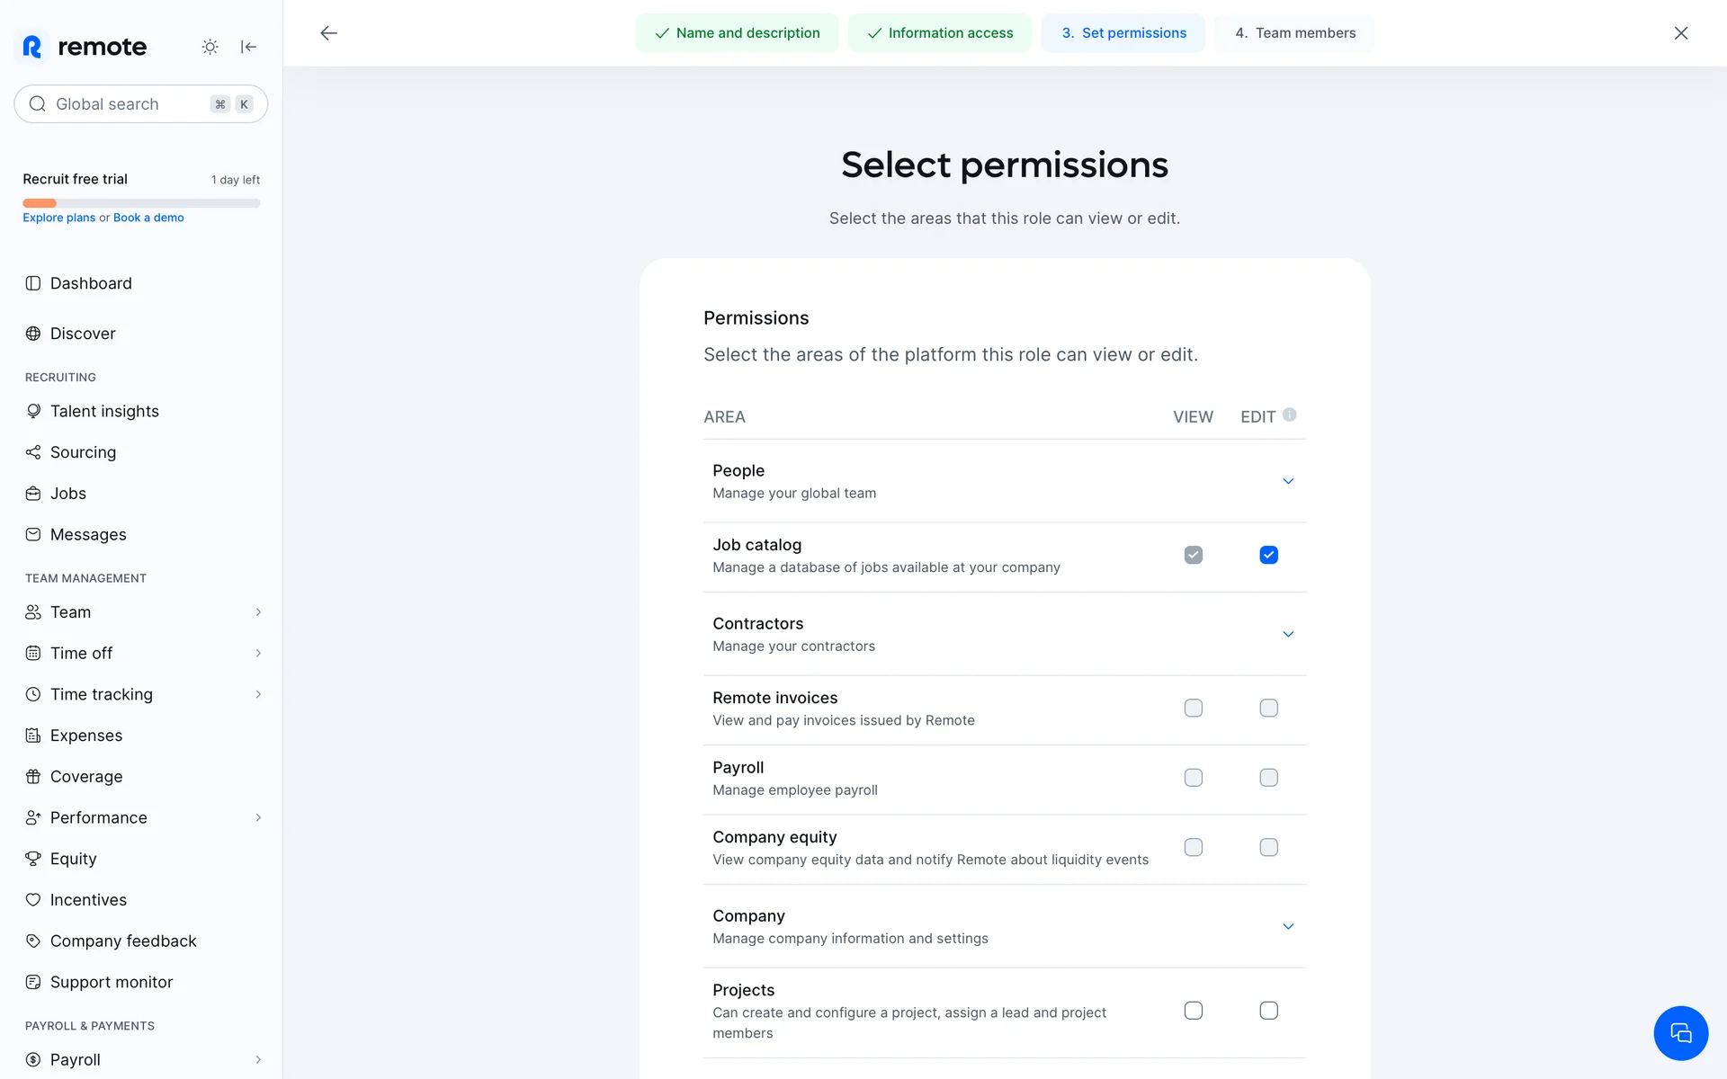
Task: Open the chat support bubble icon
Action: tap(1679, 1032)
